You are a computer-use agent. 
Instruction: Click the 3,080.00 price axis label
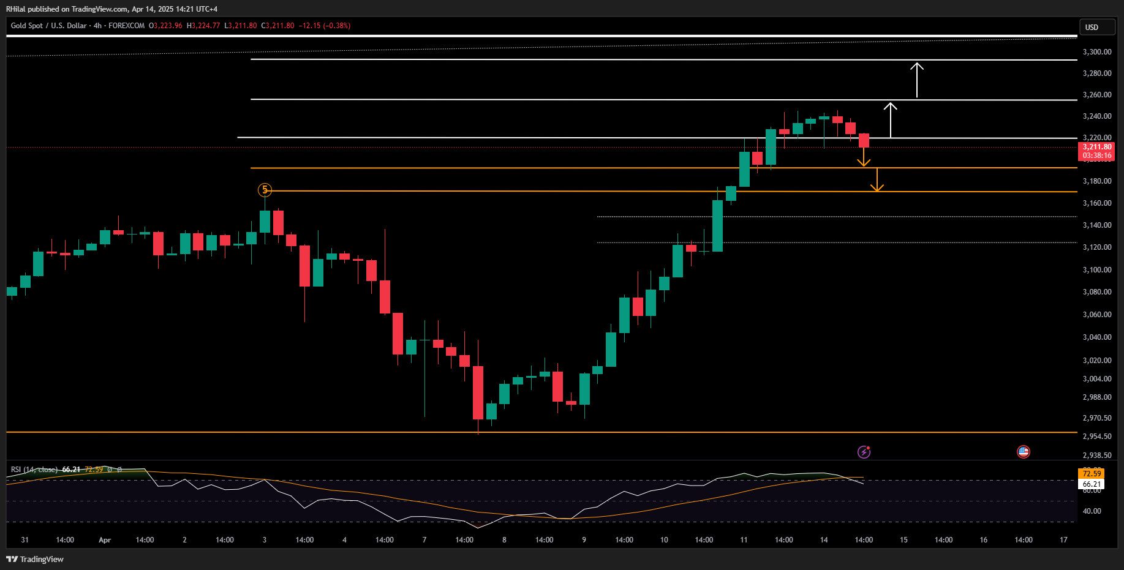click(x=1097, y=292)
